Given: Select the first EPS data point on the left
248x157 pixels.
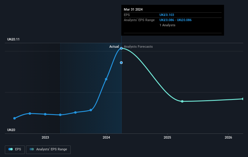Looking at the screenshot, I should click(x=14, y=118).
